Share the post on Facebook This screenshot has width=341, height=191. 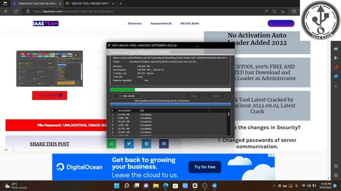(164, 144)
